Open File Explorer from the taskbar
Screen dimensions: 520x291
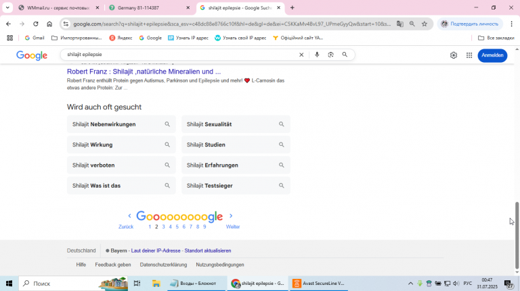click(x=156, y=284)
